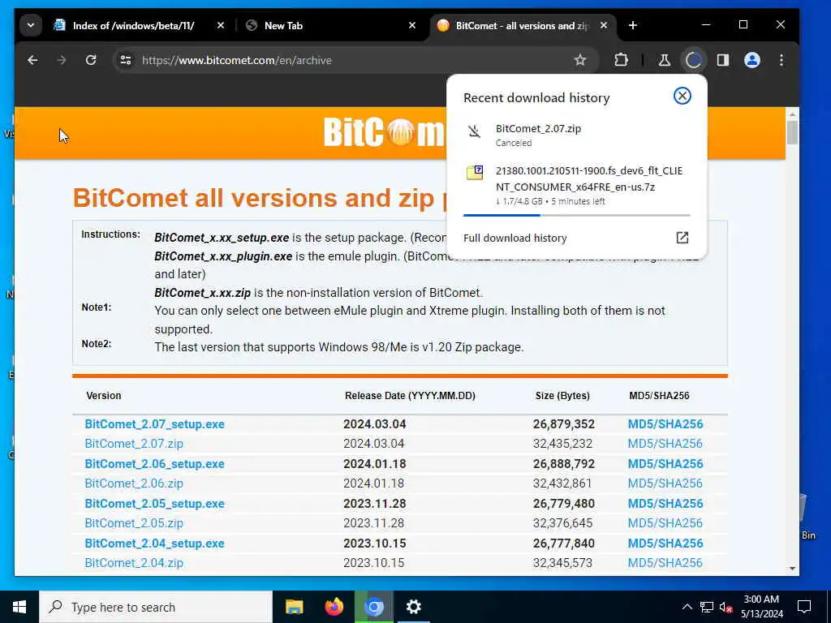Bookmark this page with the star icon
The width and height of the screenshot is (831, 623).
[580, 60]
